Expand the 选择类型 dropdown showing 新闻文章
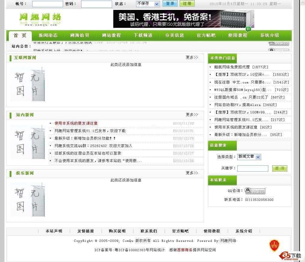 click(x=249, y=157)
